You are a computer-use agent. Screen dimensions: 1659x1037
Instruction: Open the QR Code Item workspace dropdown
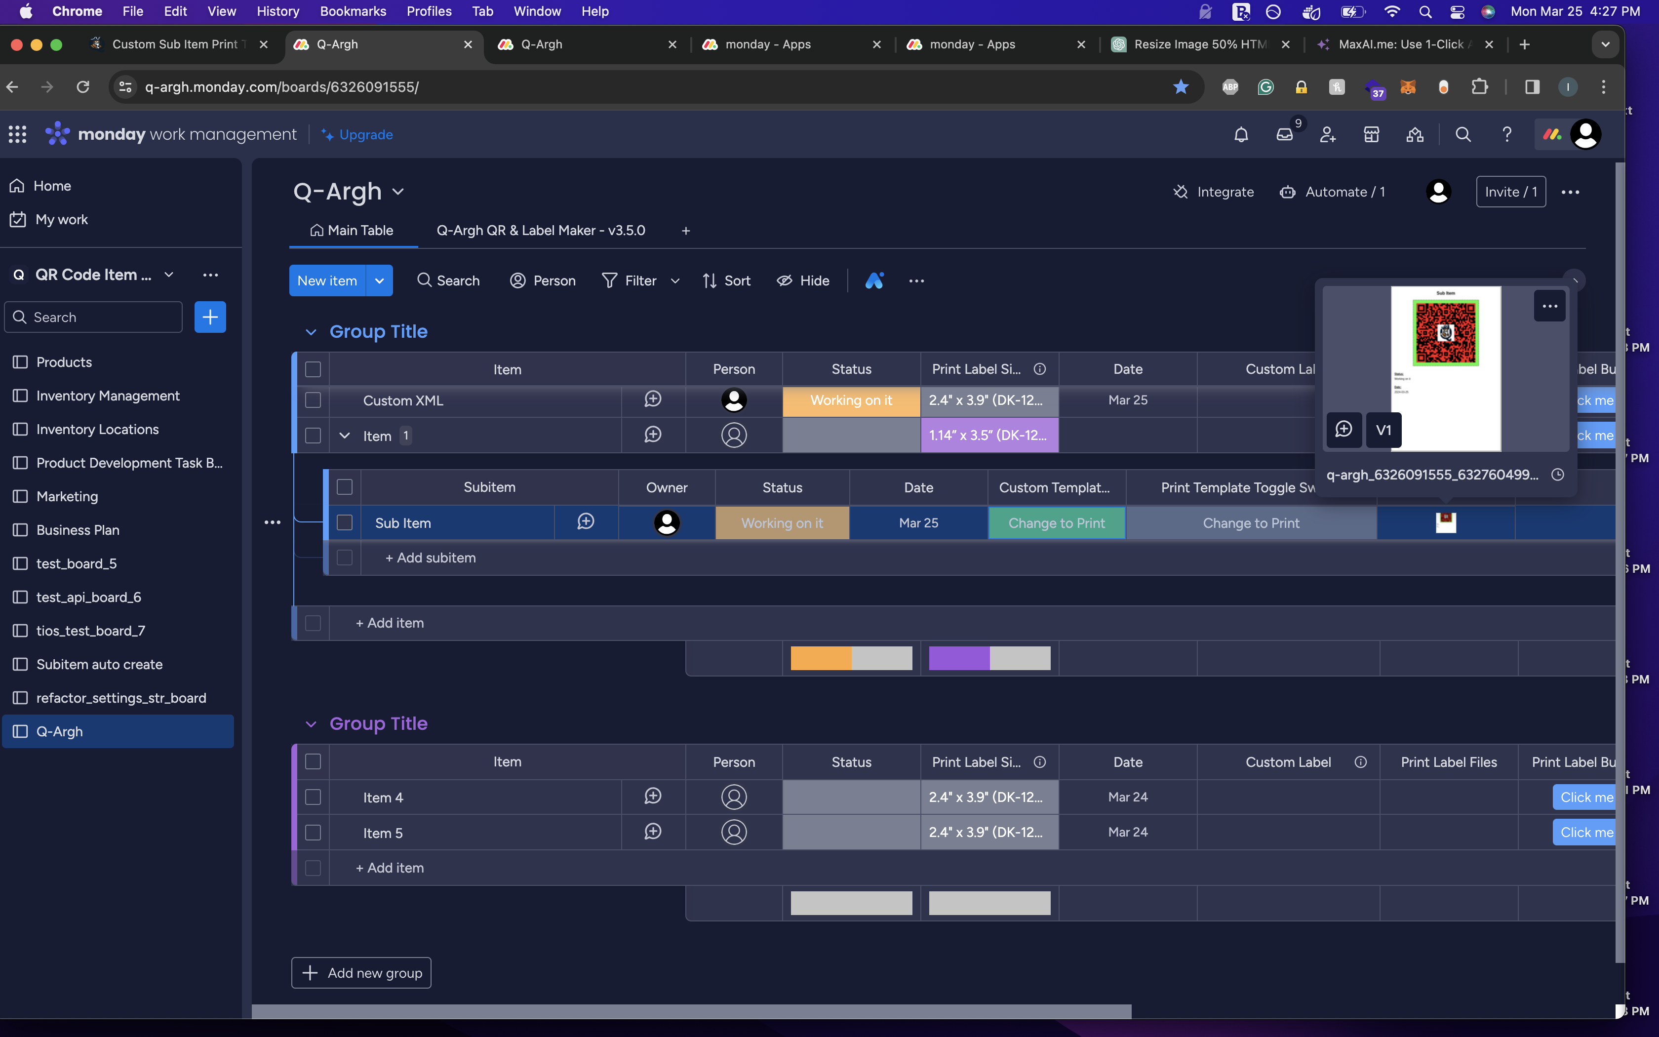tap(169, 275)
